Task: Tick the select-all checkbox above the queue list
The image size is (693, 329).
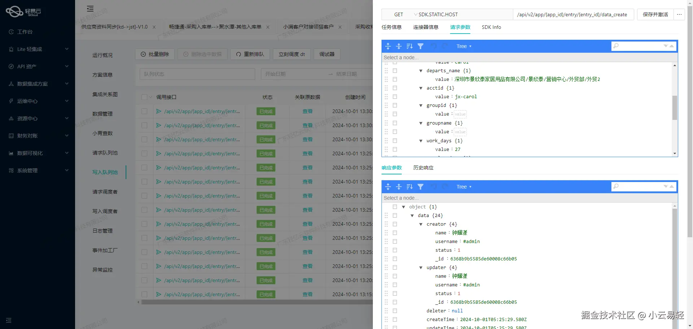Action: [x=144, y=97]
